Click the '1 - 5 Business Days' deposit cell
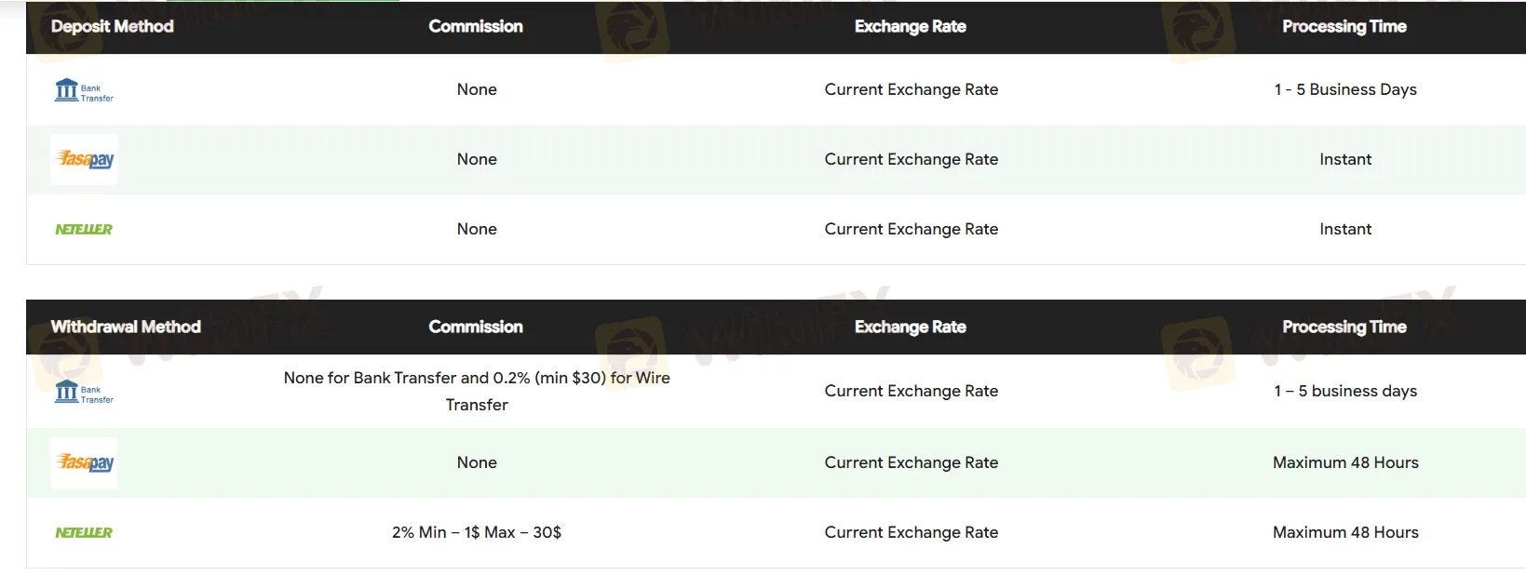This screenshot has height=575, width=1526. pos(1345,89)
